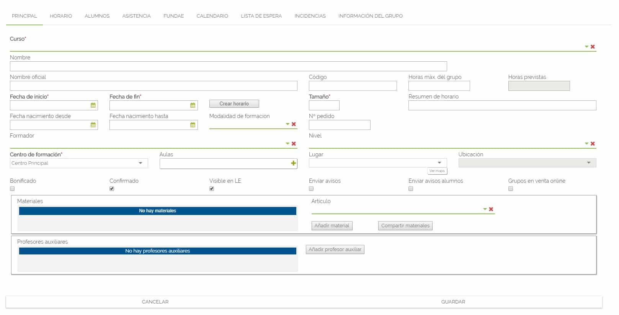
Task: Click 'No hay materiales' header row
Action: 158,211
